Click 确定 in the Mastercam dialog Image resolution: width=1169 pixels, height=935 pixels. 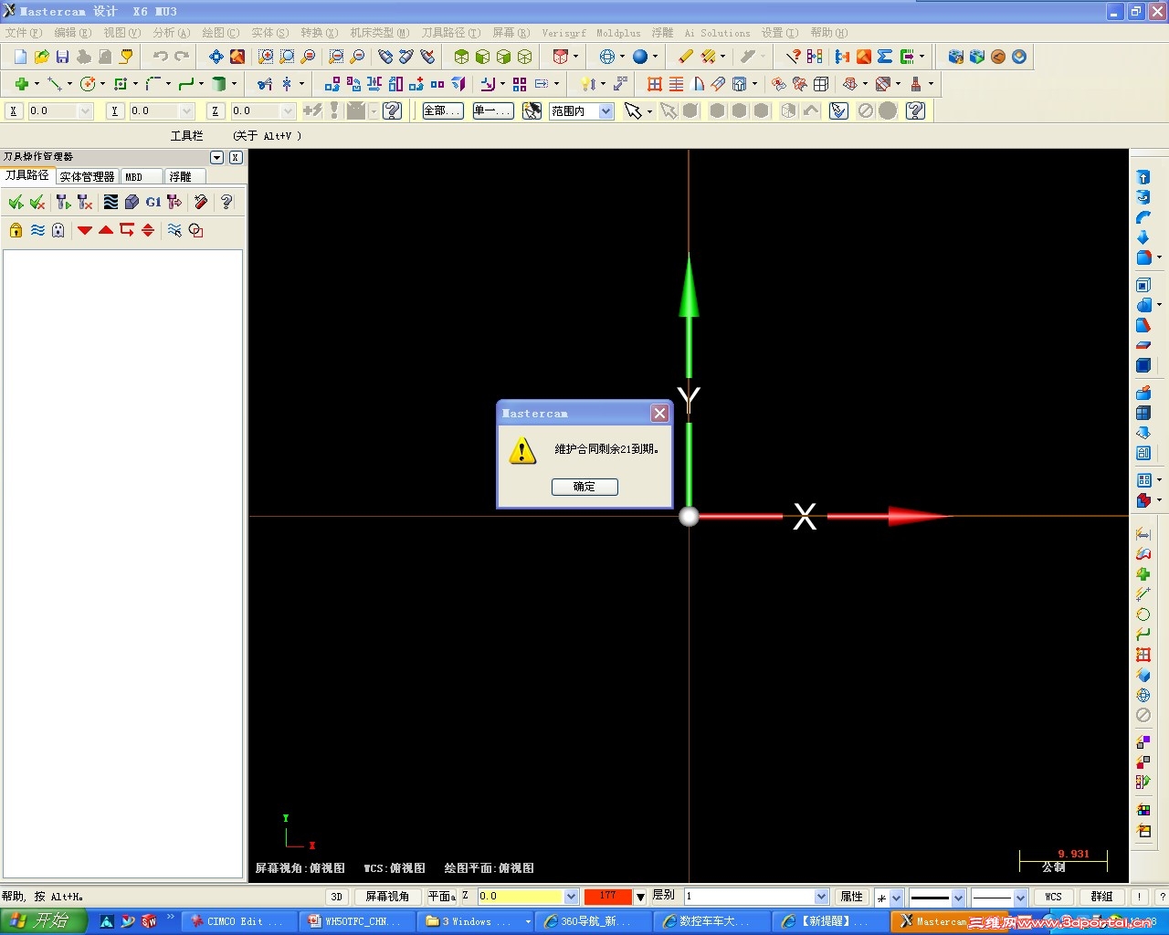click(584, 487)
